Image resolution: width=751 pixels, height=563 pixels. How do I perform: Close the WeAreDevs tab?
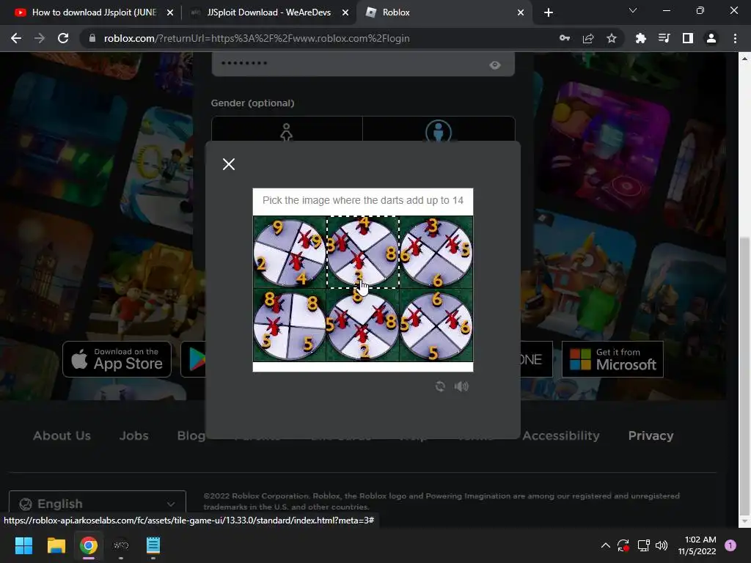pos(345,12)
